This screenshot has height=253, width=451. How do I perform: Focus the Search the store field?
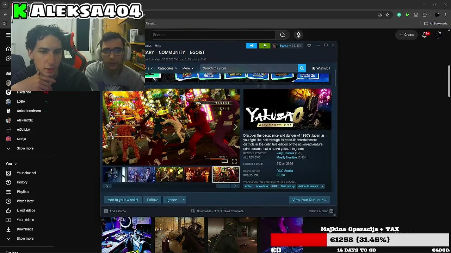249,68
